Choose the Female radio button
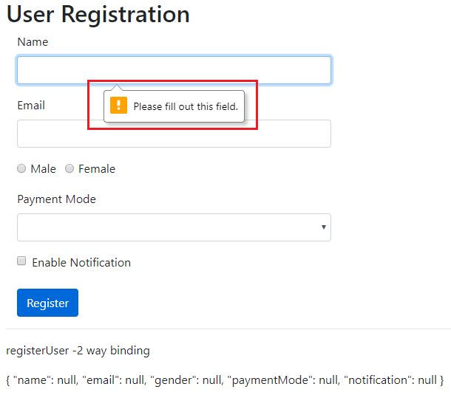This screenshot has height=395, width=451. tap(69, 169)
